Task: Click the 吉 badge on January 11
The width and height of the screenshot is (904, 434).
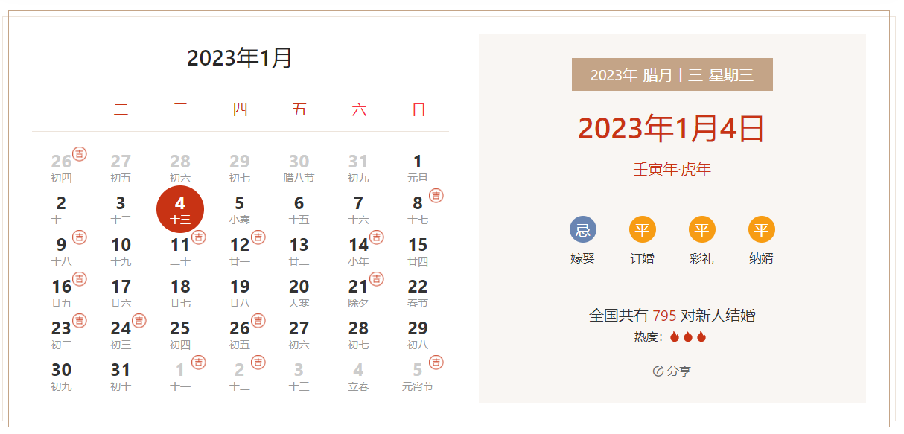Action: 199,237
